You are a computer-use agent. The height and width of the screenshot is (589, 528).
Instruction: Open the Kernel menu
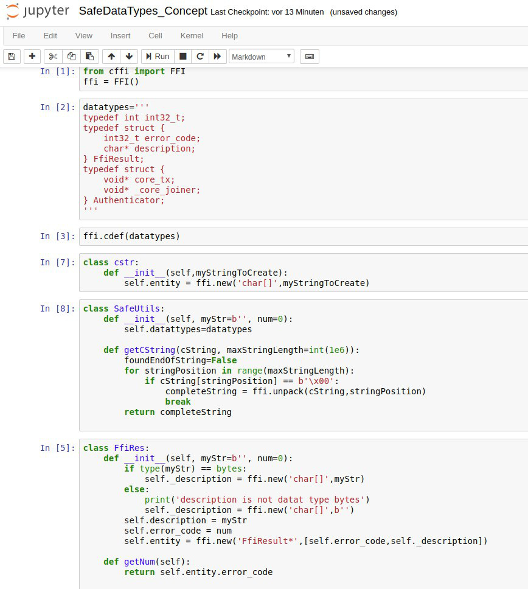[x=192, y=36]
